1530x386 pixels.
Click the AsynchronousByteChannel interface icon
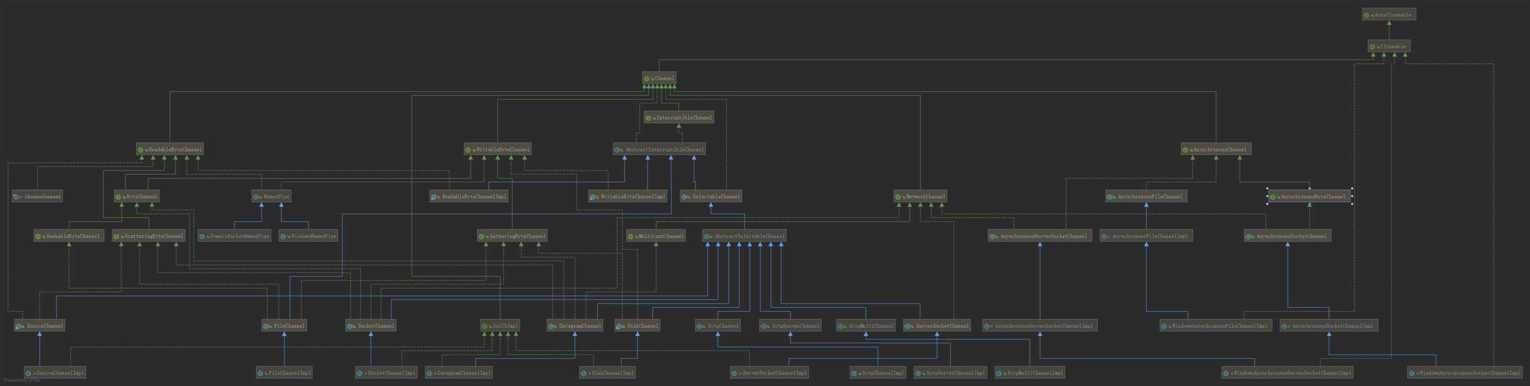click(x=1273, y=197)
